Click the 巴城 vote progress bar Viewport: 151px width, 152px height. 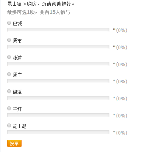[x=58, y=30]
